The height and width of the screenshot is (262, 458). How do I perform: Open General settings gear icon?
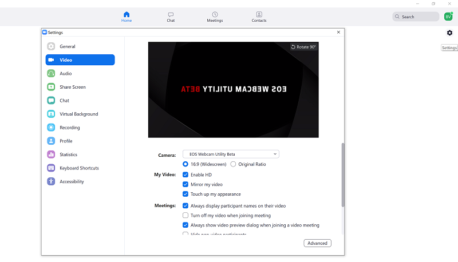pyautogui.click(x=51, y=46)
